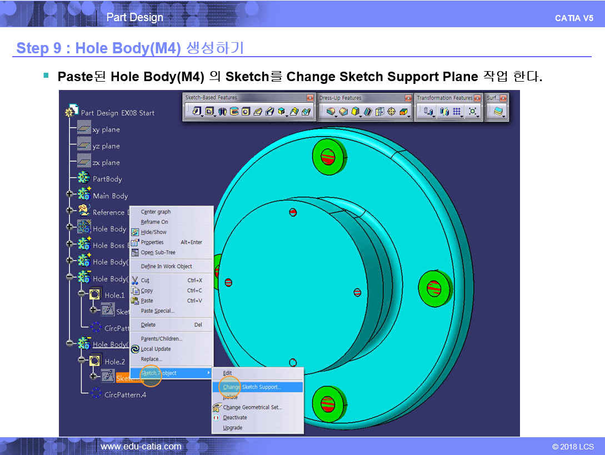Select the xy plane in the tree
605x455 pixels.
[106, 129]
